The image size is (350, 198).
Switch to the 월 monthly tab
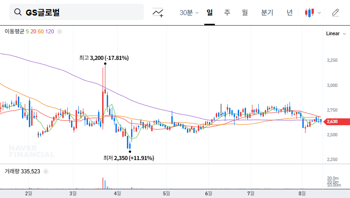click(x=245, y=12)
